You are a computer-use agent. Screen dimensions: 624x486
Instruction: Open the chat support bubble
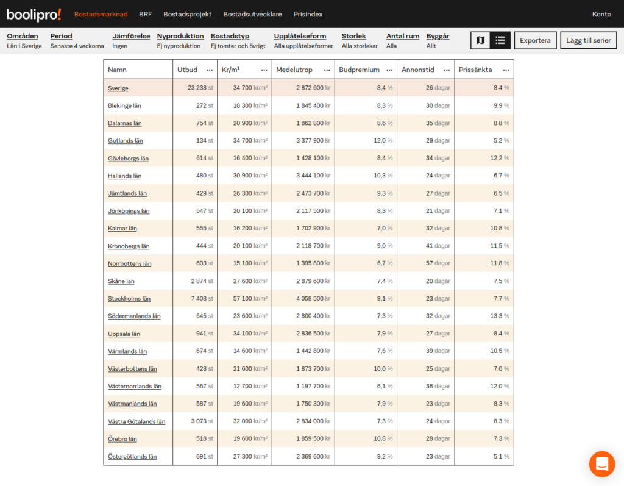[x=602, y=464]
